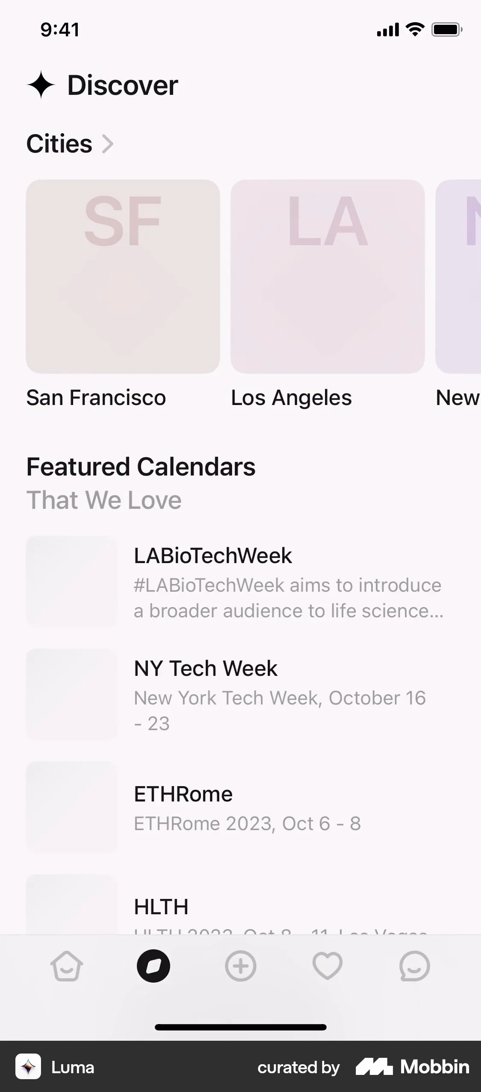Click the Luma app logo icon
This screenshot has height=1092, width=481.
[x=28, y=1067]
